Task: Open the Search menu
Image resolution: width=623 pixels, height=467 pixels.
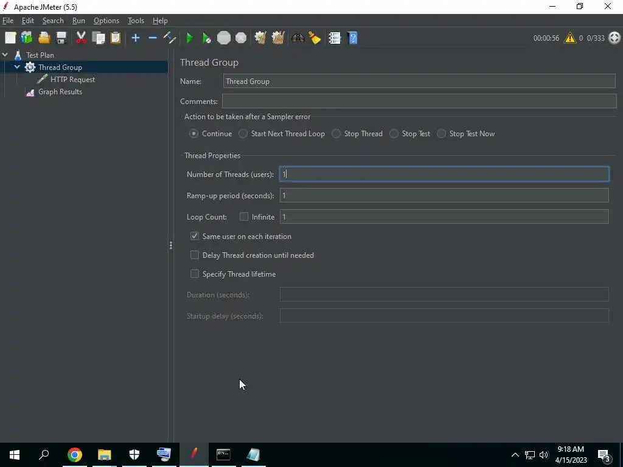Action: (x=53, y=21)
